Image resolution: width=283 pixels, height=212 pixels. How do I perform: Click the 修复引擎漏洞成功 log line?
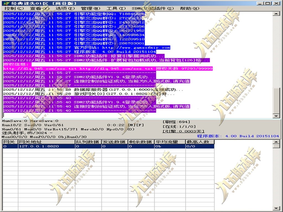click(84, 56)
